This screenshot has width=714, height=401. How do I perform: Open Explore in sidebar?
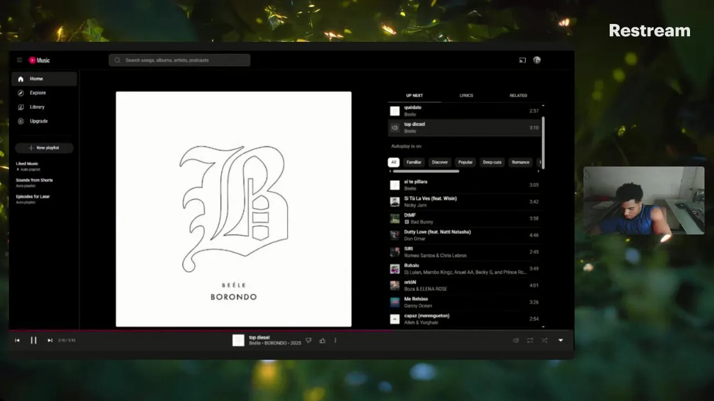(44, 93)
